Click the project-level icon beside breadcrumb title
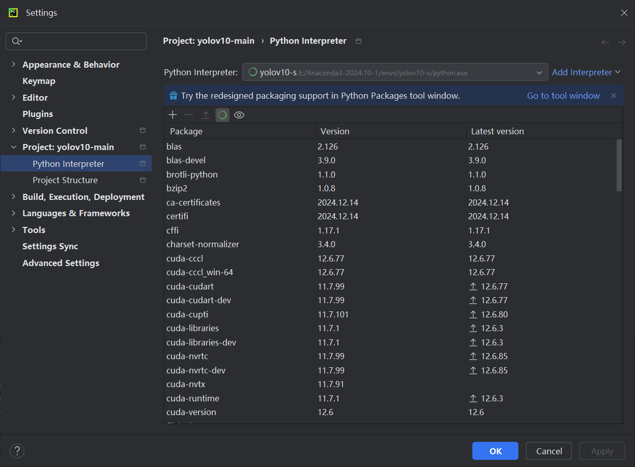635x467 pixels. tap(358, 41)
